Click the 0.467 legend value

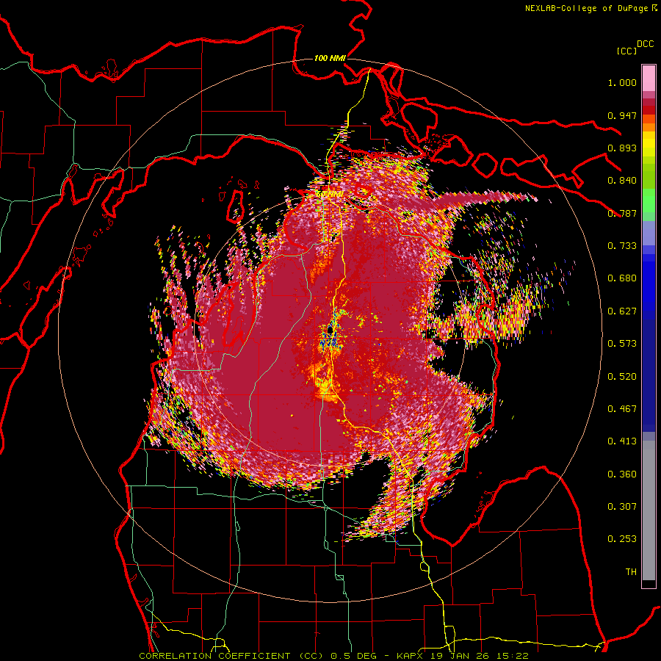click(x=622, y=409)
